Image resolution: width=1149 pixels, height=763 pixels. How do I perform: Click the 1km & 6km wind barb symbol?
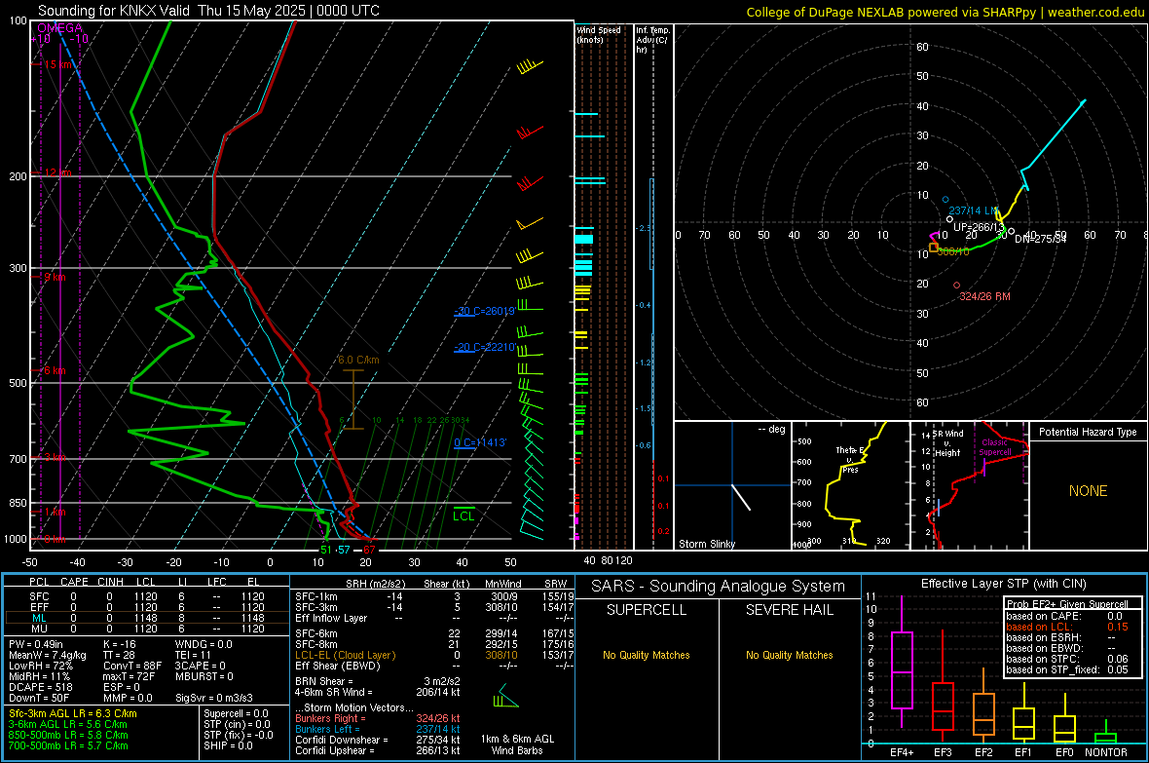coord(505,697)
